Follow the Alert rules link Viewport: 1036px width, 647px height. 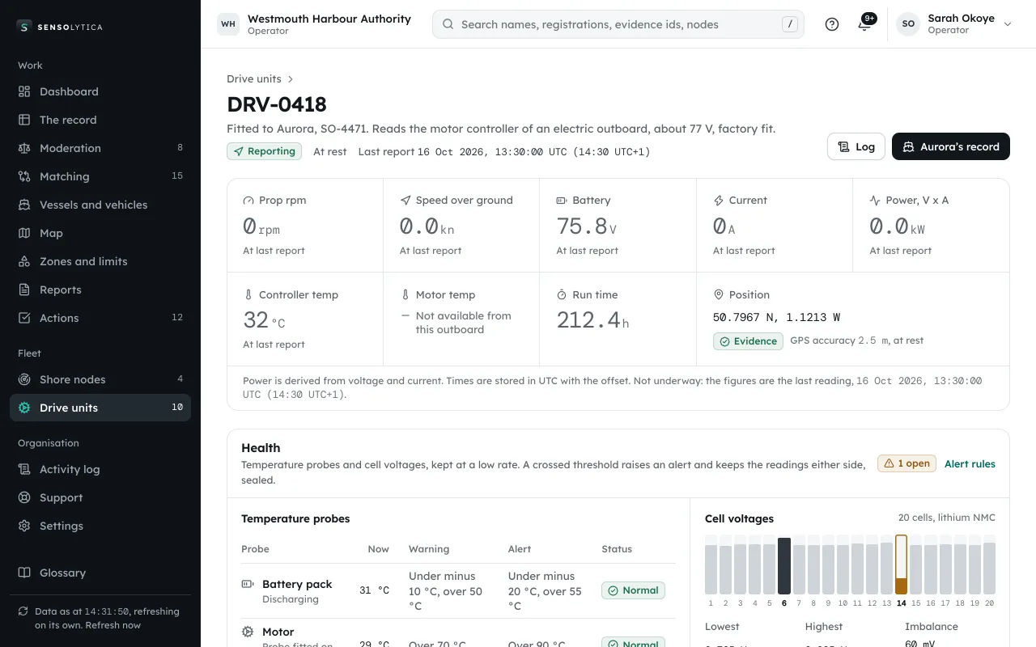click(970, 464)
